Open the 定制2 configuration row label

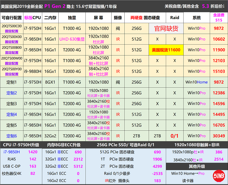(12, 93)
